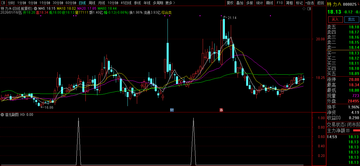The width and height of the screenshot is (360, 166).
Task: Click the red 主力净额 bar indicator
Action: click(356, 131)
